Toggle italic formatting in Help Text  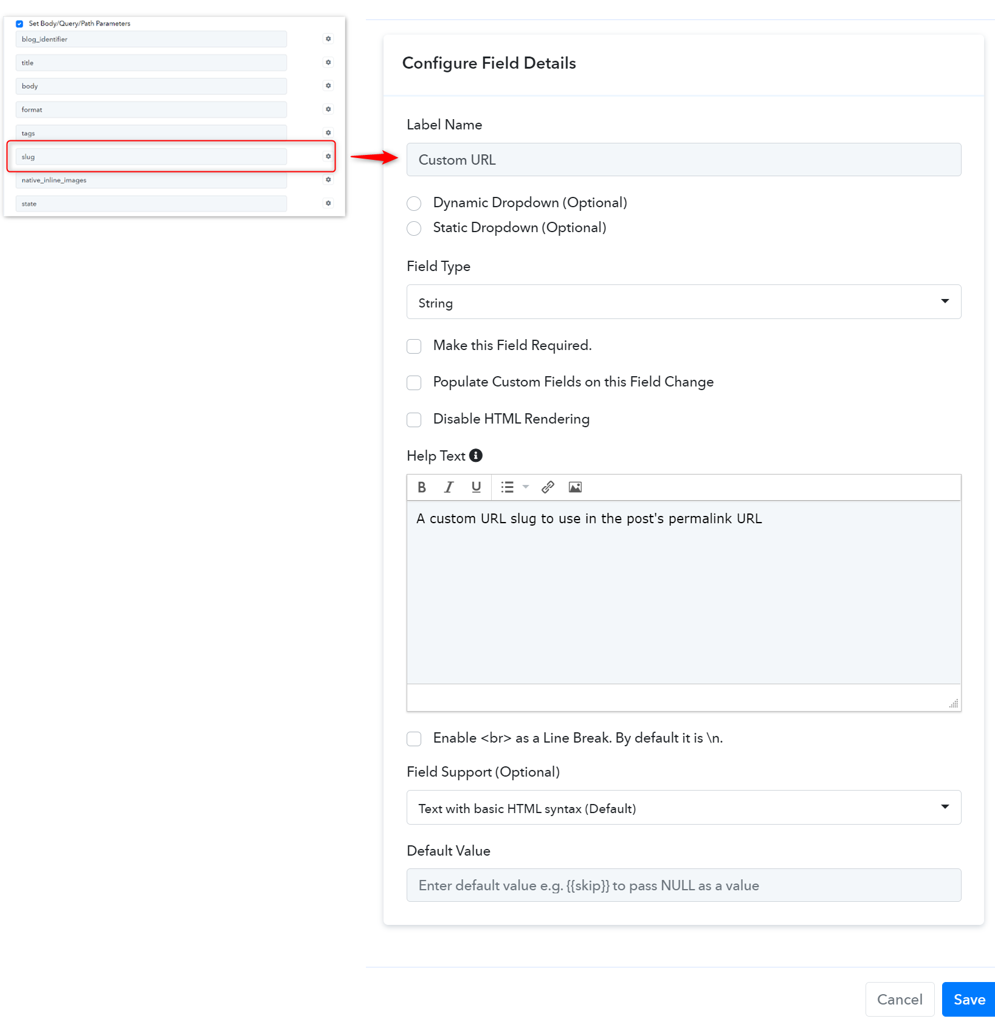pos(449,487)
